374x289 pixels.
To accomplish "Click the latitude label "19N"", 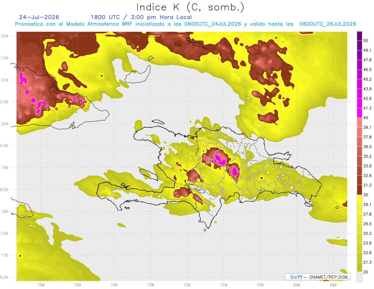I will pyautogui.click(x=5, y=167).
